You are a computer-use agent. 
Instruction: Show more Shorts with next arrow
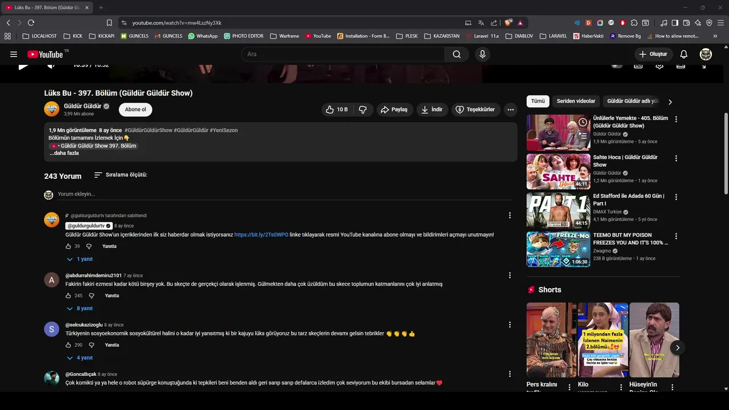[677, 347]
